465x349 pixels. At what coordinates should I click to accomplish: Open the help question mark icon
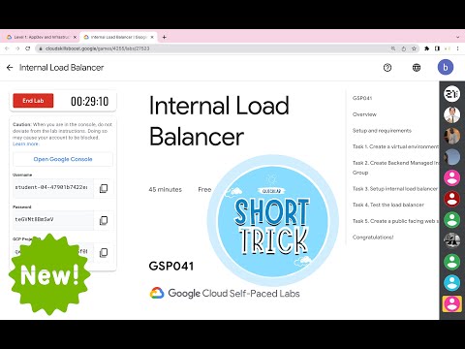tap(387, 68)
